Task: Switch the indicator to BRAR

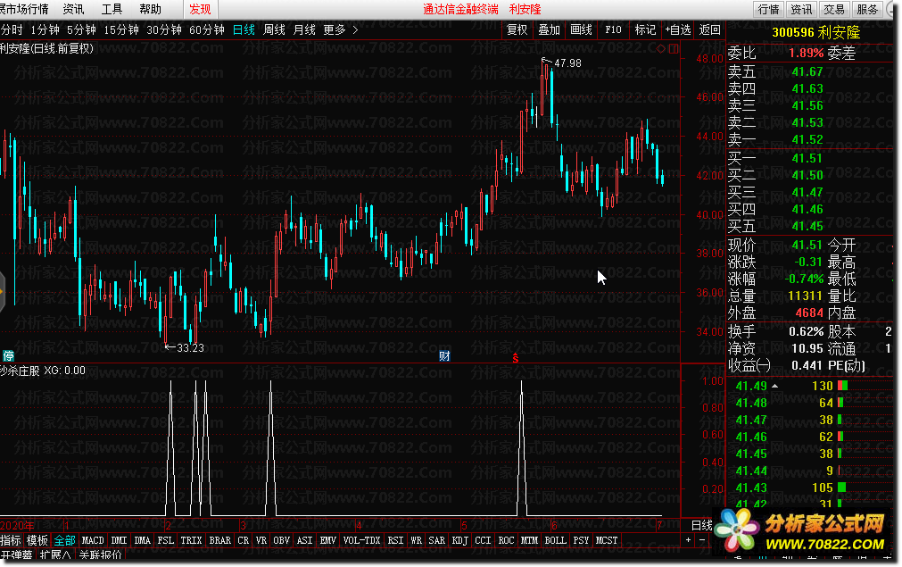Action: pyautogui.click(x=219, y=540)
